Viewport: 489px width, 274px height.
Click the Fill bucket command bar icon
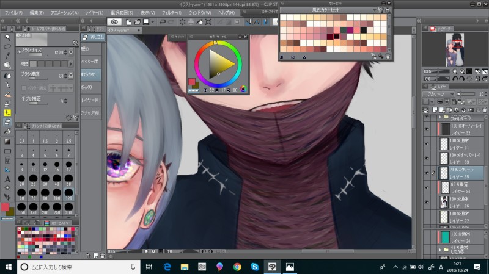pos(199,22)
